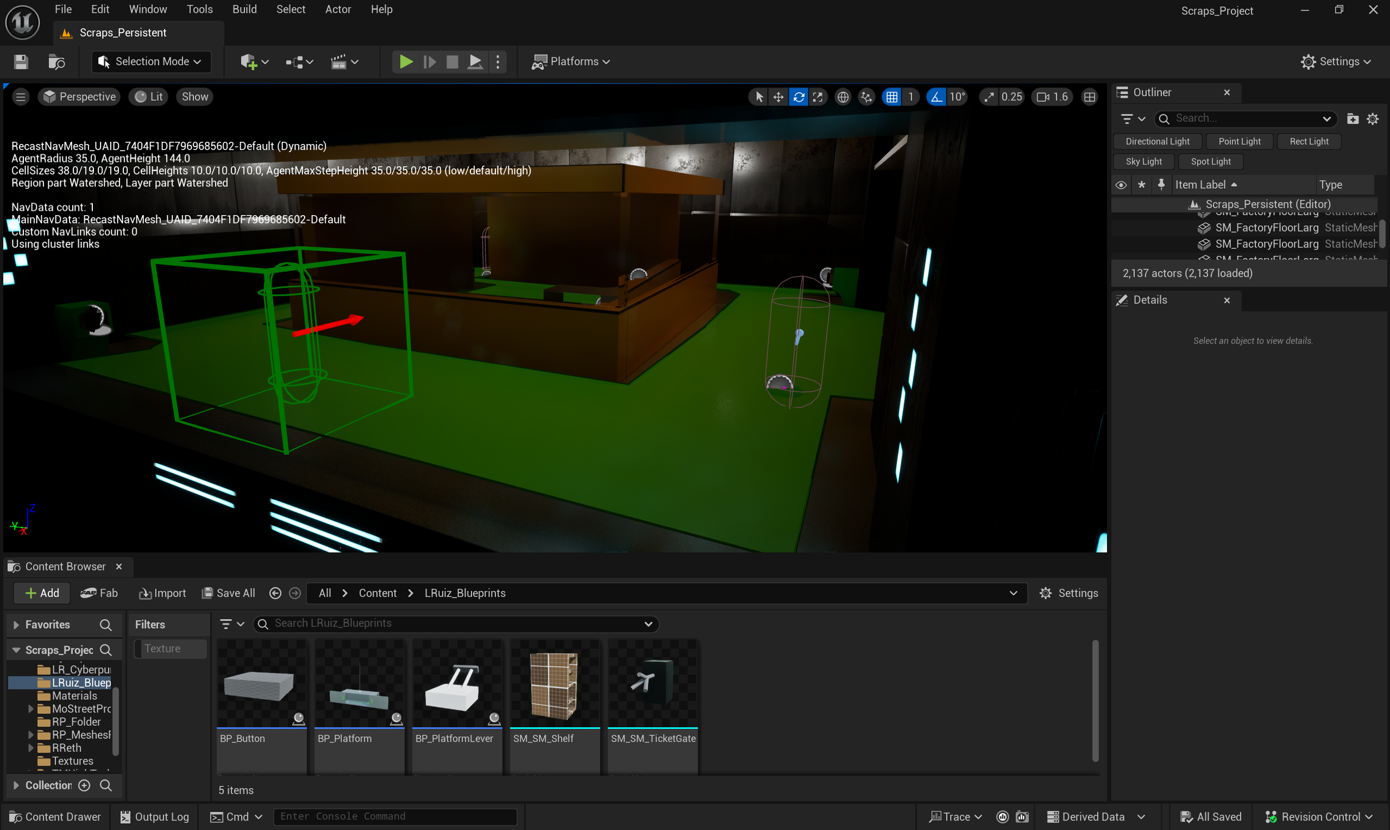Image resolution: width=1390 pixels, height=830 pixels.
Task: Open the Revision Control menu
Action: point(1319,817)
